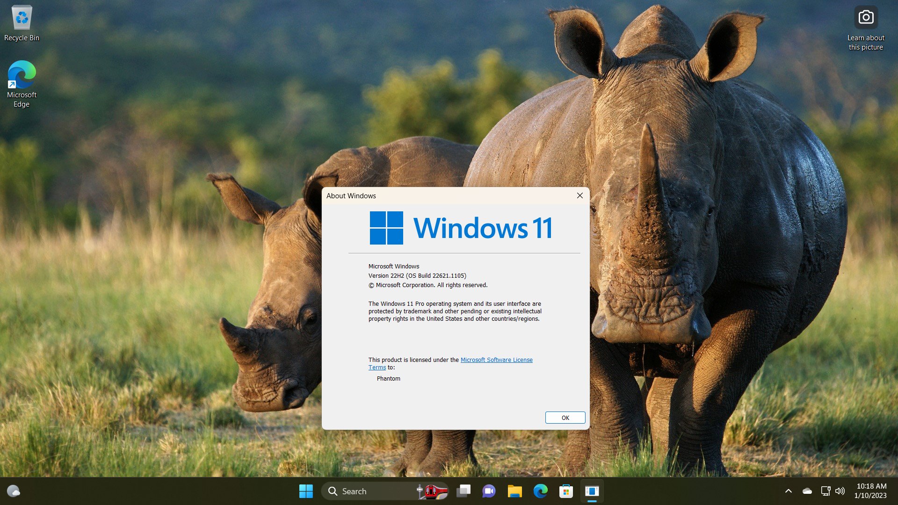Select the Widgets taskbar icon
The width and height of the screenshot is (898, 505).
click(14, 490)
